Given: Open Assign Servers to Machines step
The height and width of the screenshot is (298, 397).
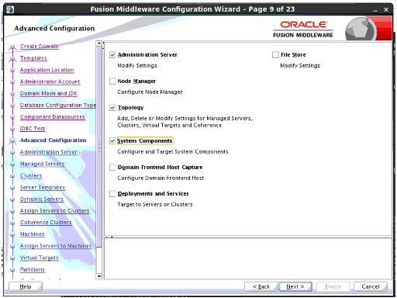Looking at the screenshot, I should tap(56, 246).
